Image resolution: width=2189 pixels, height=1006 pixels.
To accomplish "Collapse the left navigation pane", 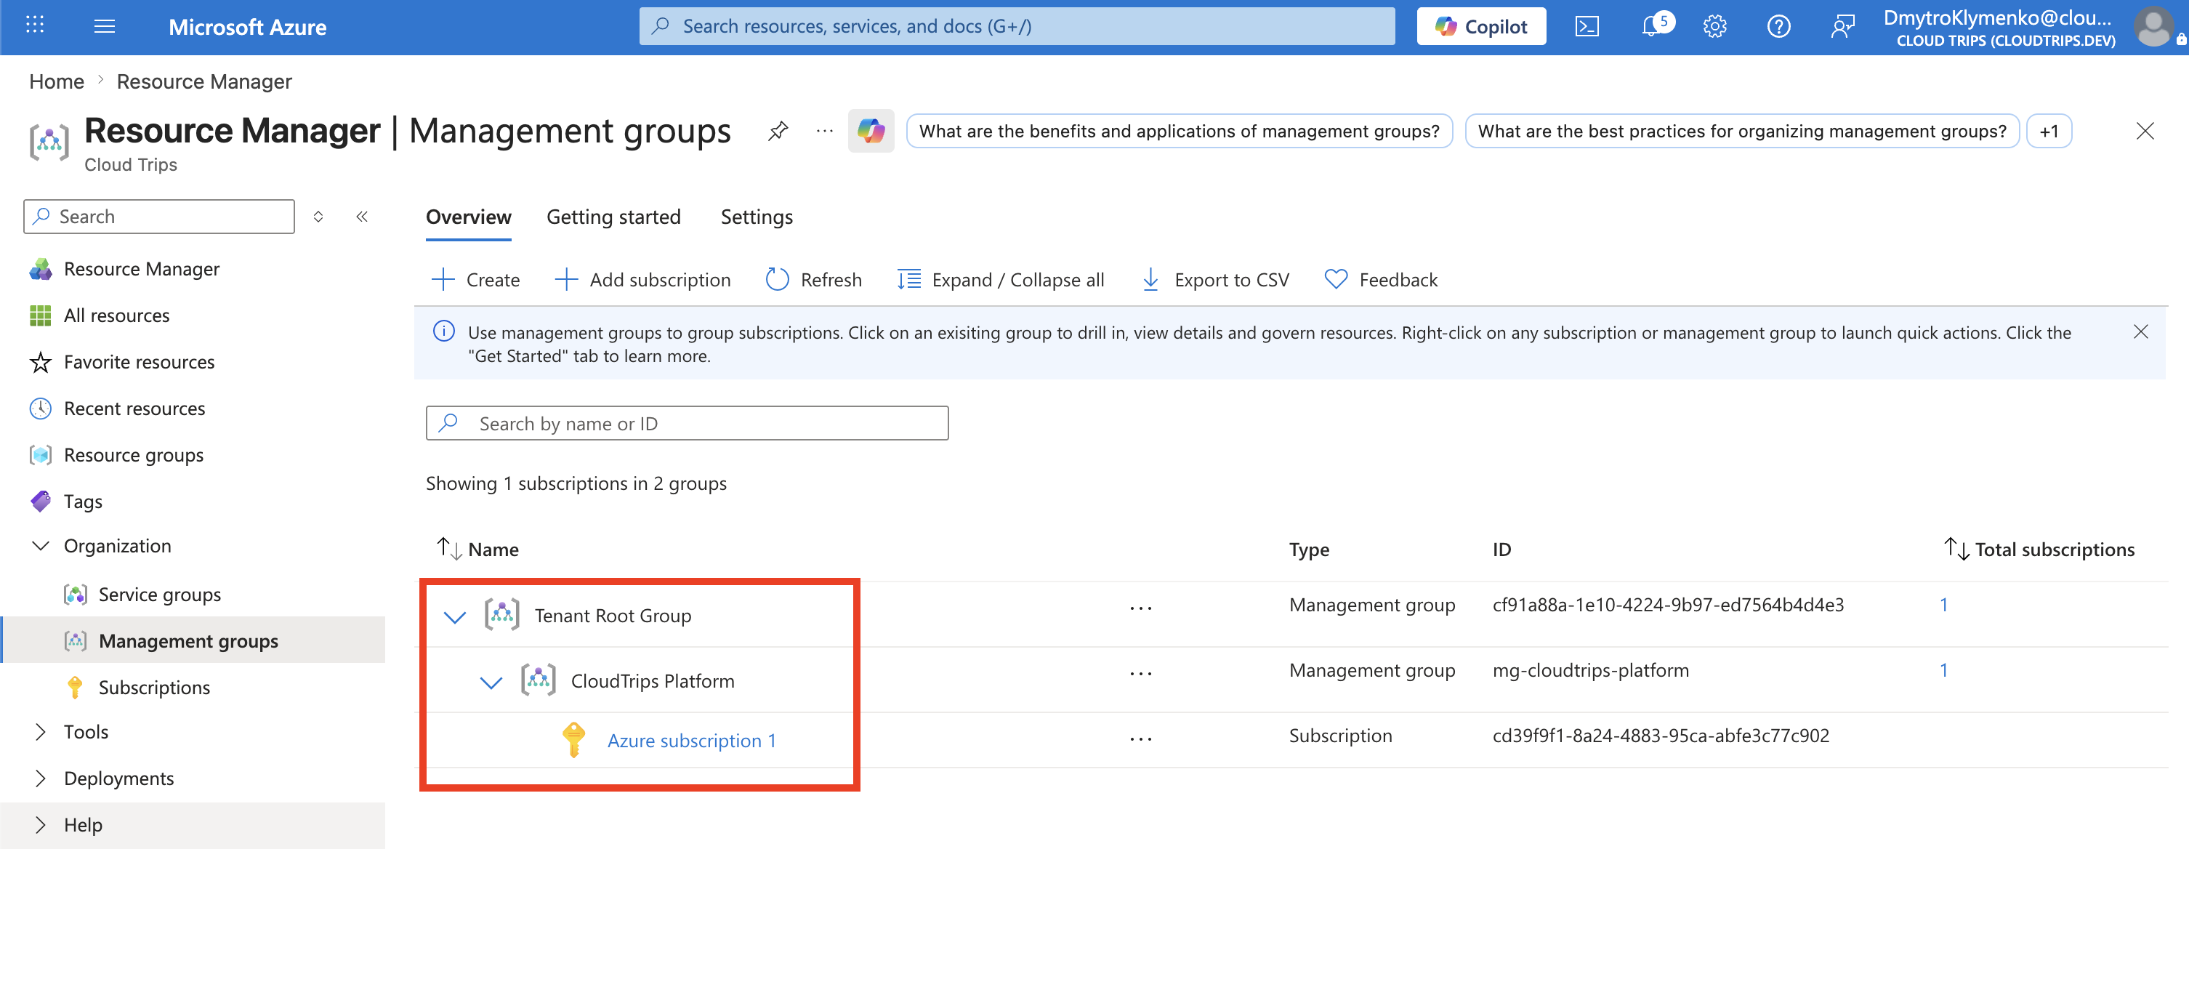I will coord(362,217).
